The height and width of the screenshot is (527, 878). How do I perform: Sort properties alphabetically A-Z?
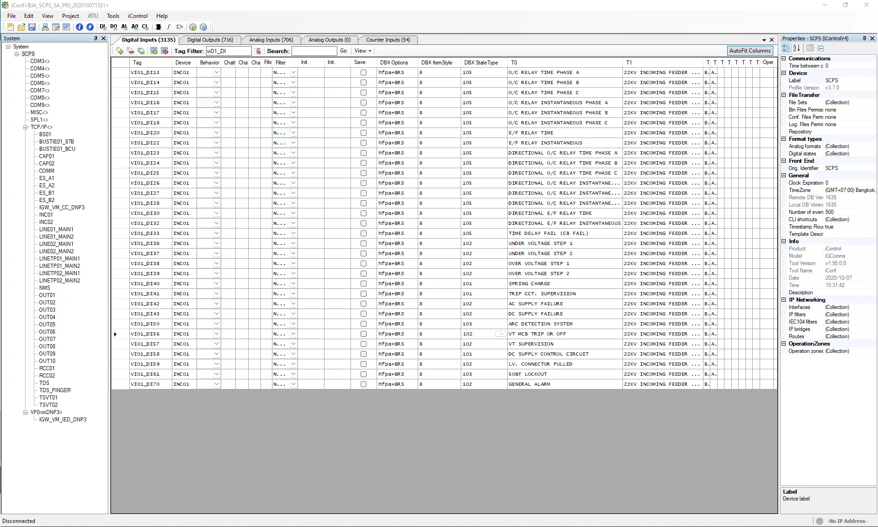click(797, 48)
